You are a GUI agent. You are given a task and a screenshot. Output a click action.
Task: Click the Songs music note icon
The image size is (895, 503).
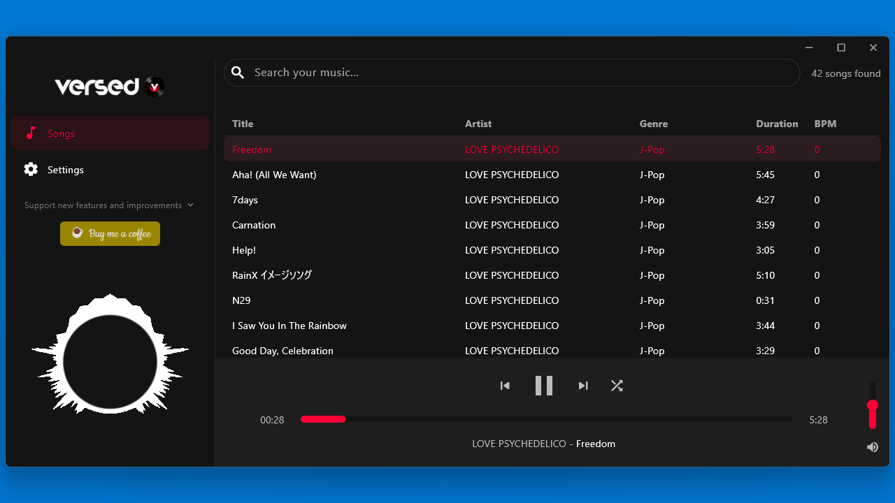[31, 133]
